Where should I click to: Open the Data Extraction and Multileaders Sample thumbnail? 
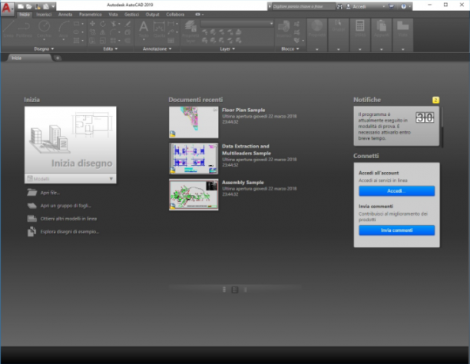(x=194, y=159)
